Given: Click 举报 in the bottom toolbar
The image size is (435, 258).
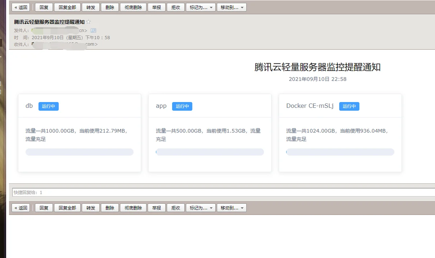Looking at the screenshot, I should click(x=157, y=208).
